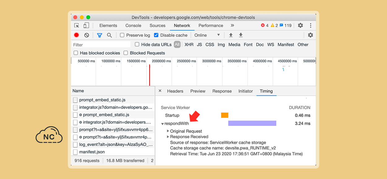This screenshot has height=179, width=387.
Task: Filter requests by Other
Action: [303, 44]
